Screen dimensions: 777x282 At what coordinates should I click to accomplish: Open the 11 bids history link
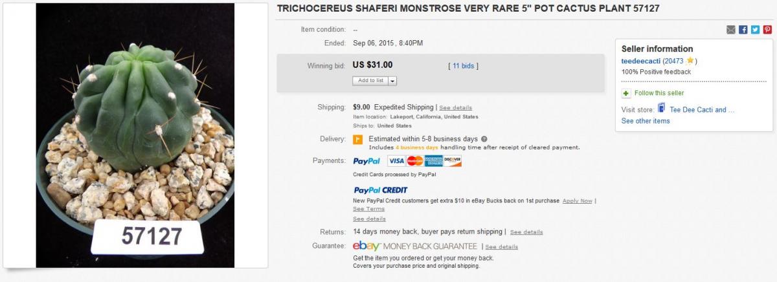point(464,66)
